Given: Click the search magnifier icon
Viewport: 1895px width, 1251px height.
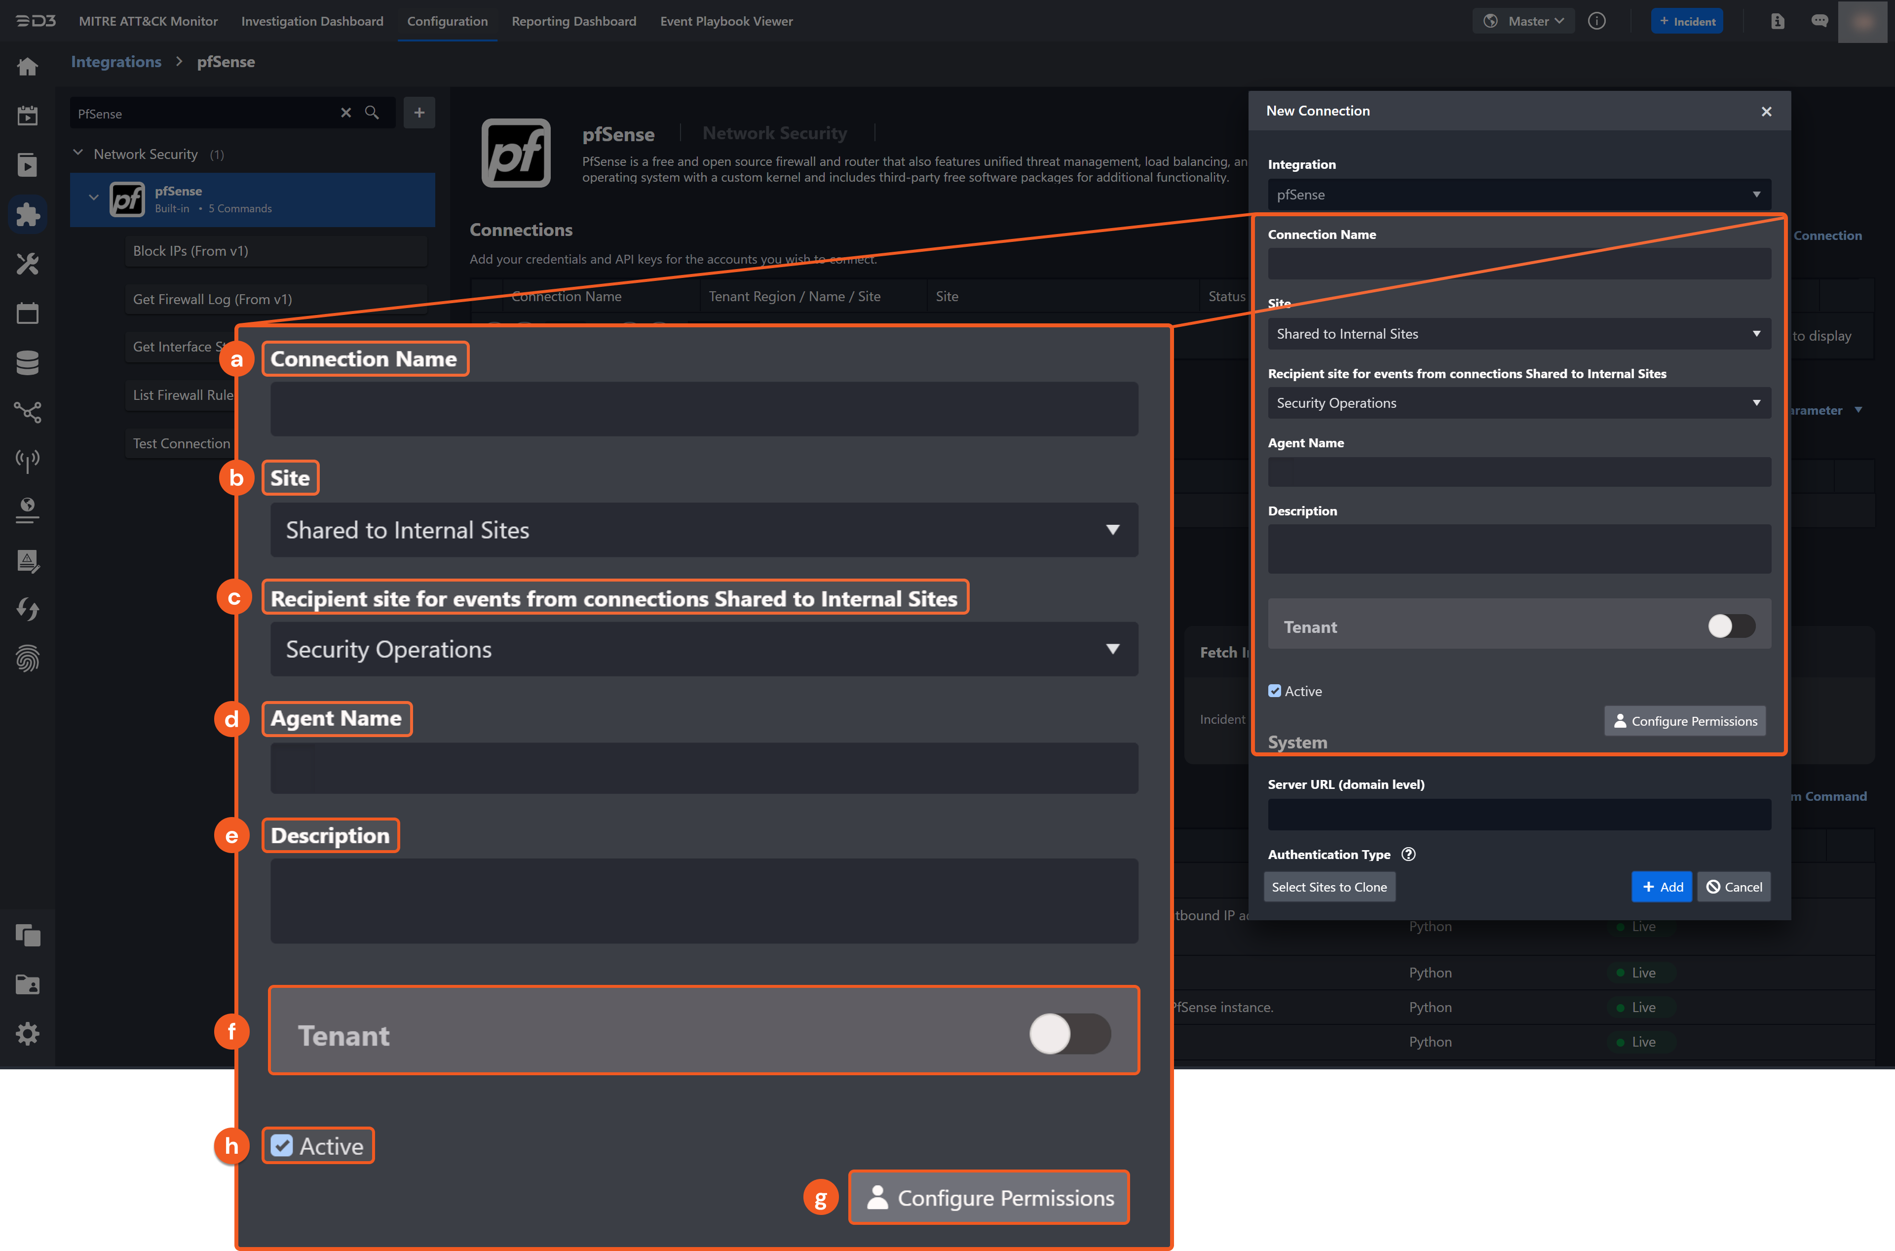Looking at the screenshot, I should click(372, 113).
